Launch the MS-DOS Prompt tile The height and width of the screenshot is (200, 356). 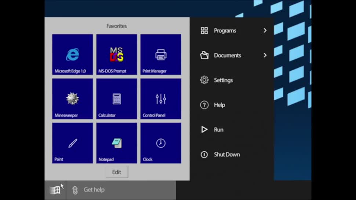(116, 54)
